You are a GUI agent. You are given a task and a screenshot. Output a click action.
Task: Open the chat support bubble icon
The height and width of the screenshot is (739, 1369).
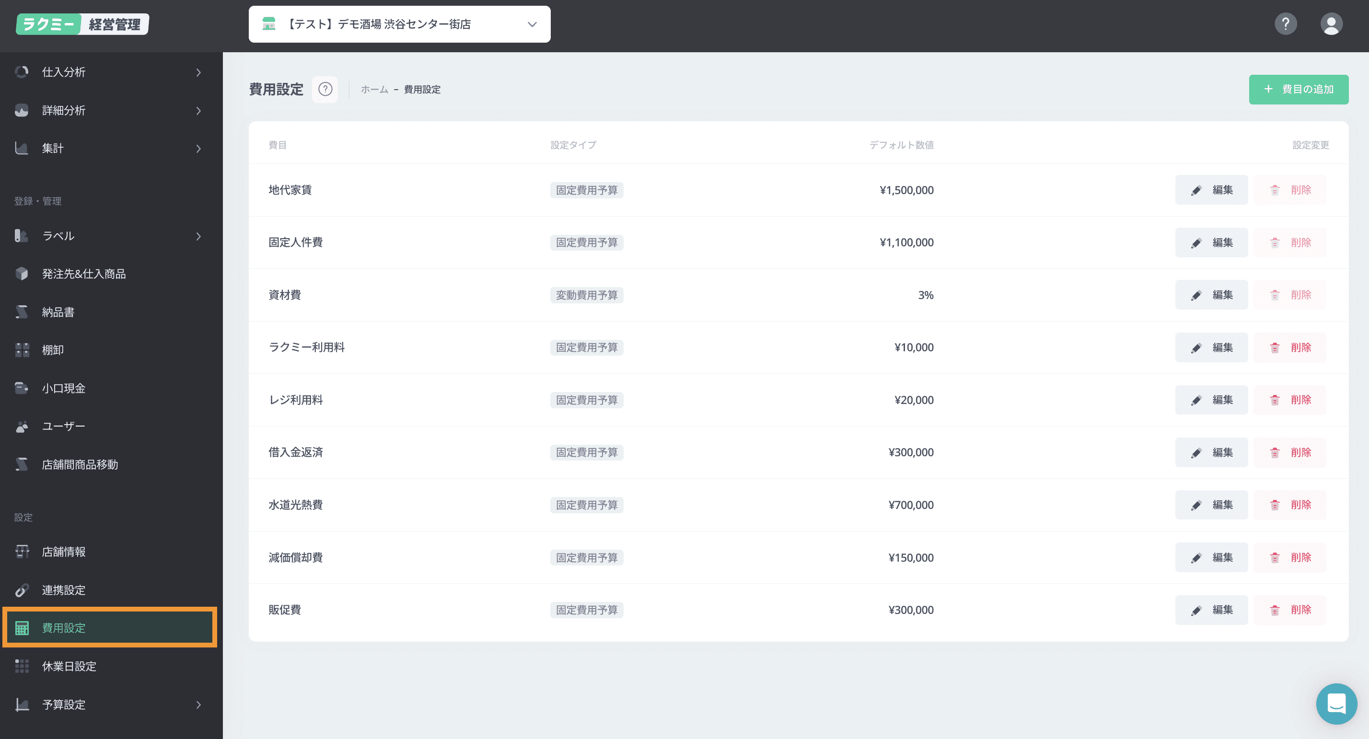1336,704
